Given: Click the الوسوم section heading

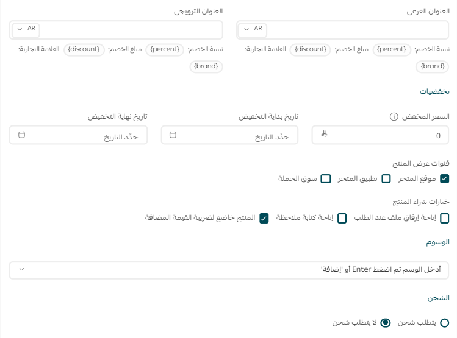Looking at the screenshot, I should click(x=437, y=242).
